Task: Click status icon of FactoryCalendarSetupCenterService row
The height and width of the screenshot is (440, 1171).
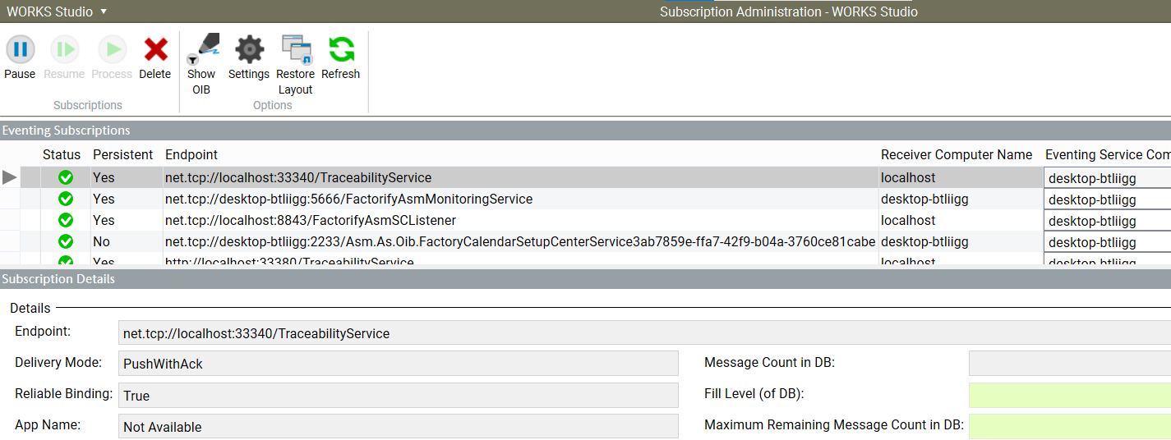Action: pos(66,241)
